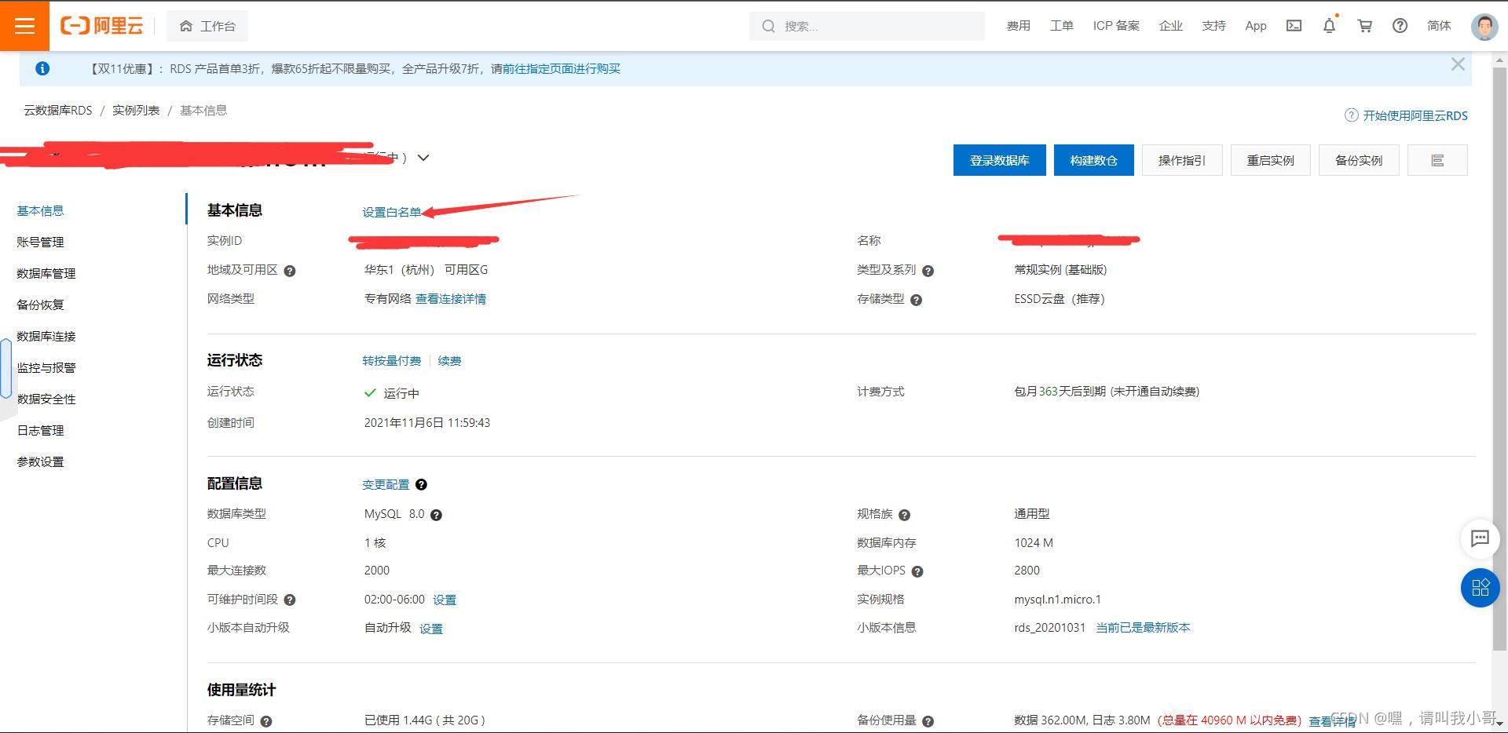1508x733 pixels.
Task: Click help icon next to 最大IOPS
Action: (x=917, y=572)
